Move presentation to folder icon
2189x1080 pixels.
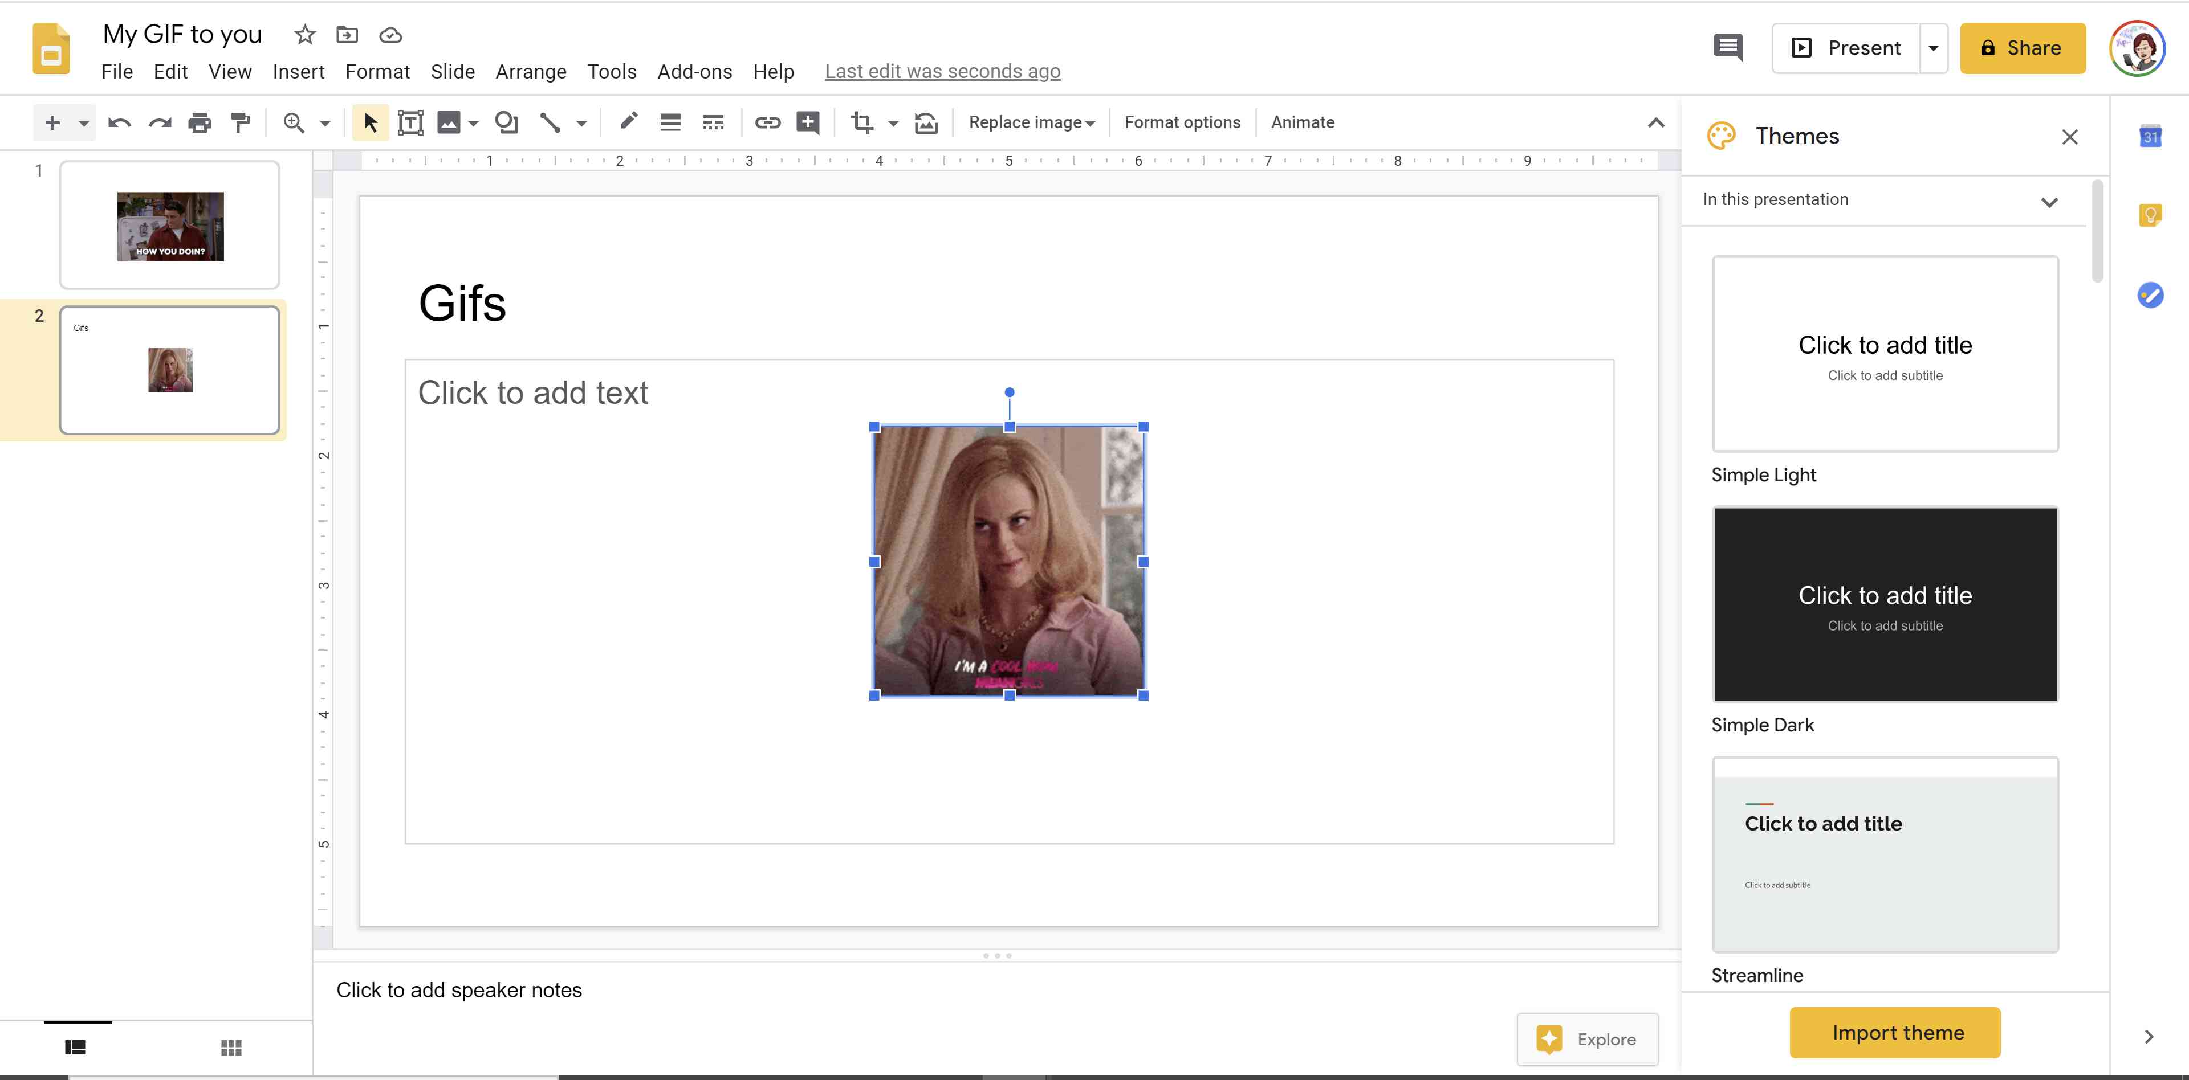[x=347, y=35]
